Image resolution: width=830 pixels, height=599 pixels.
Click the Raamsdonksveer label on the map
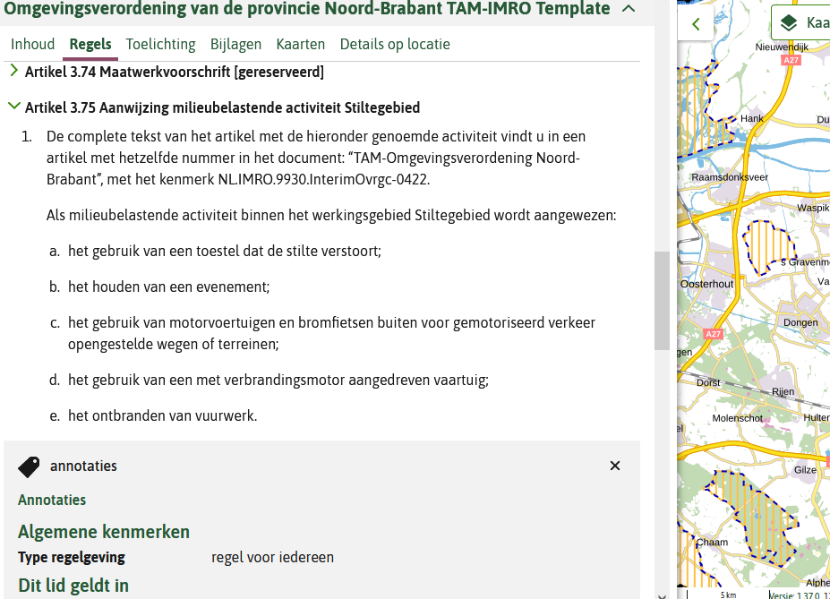pos(730,177)
